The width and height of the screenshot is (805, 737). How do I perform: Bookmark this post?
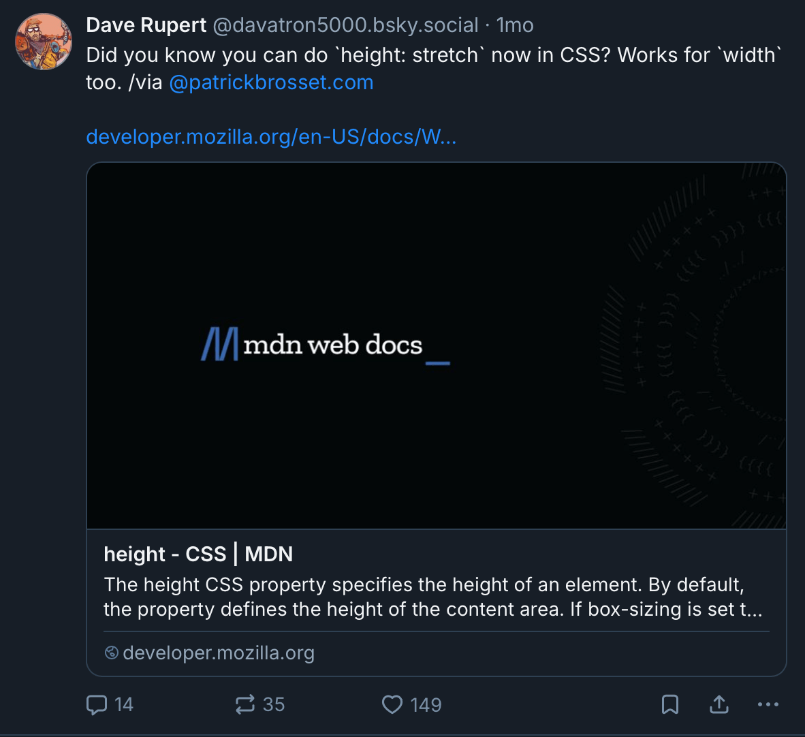[670, 704]
